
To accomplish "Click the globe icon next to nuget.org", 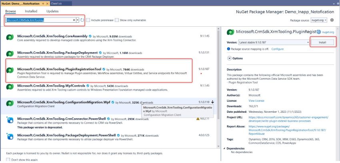I will pyautogui.click(x=319, y=32).
